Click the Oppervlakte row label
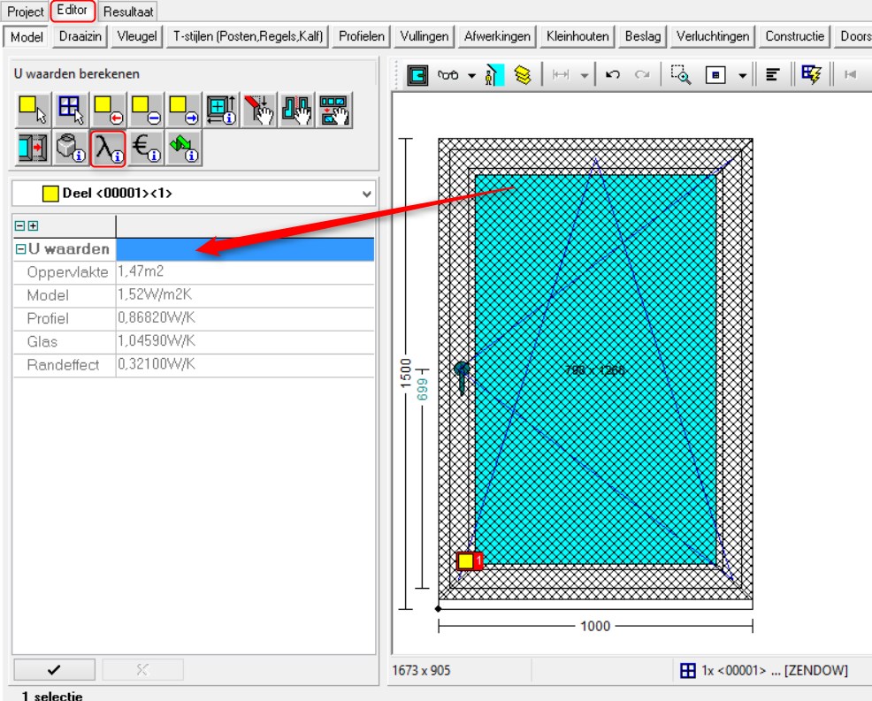 (x=67, y=272)
